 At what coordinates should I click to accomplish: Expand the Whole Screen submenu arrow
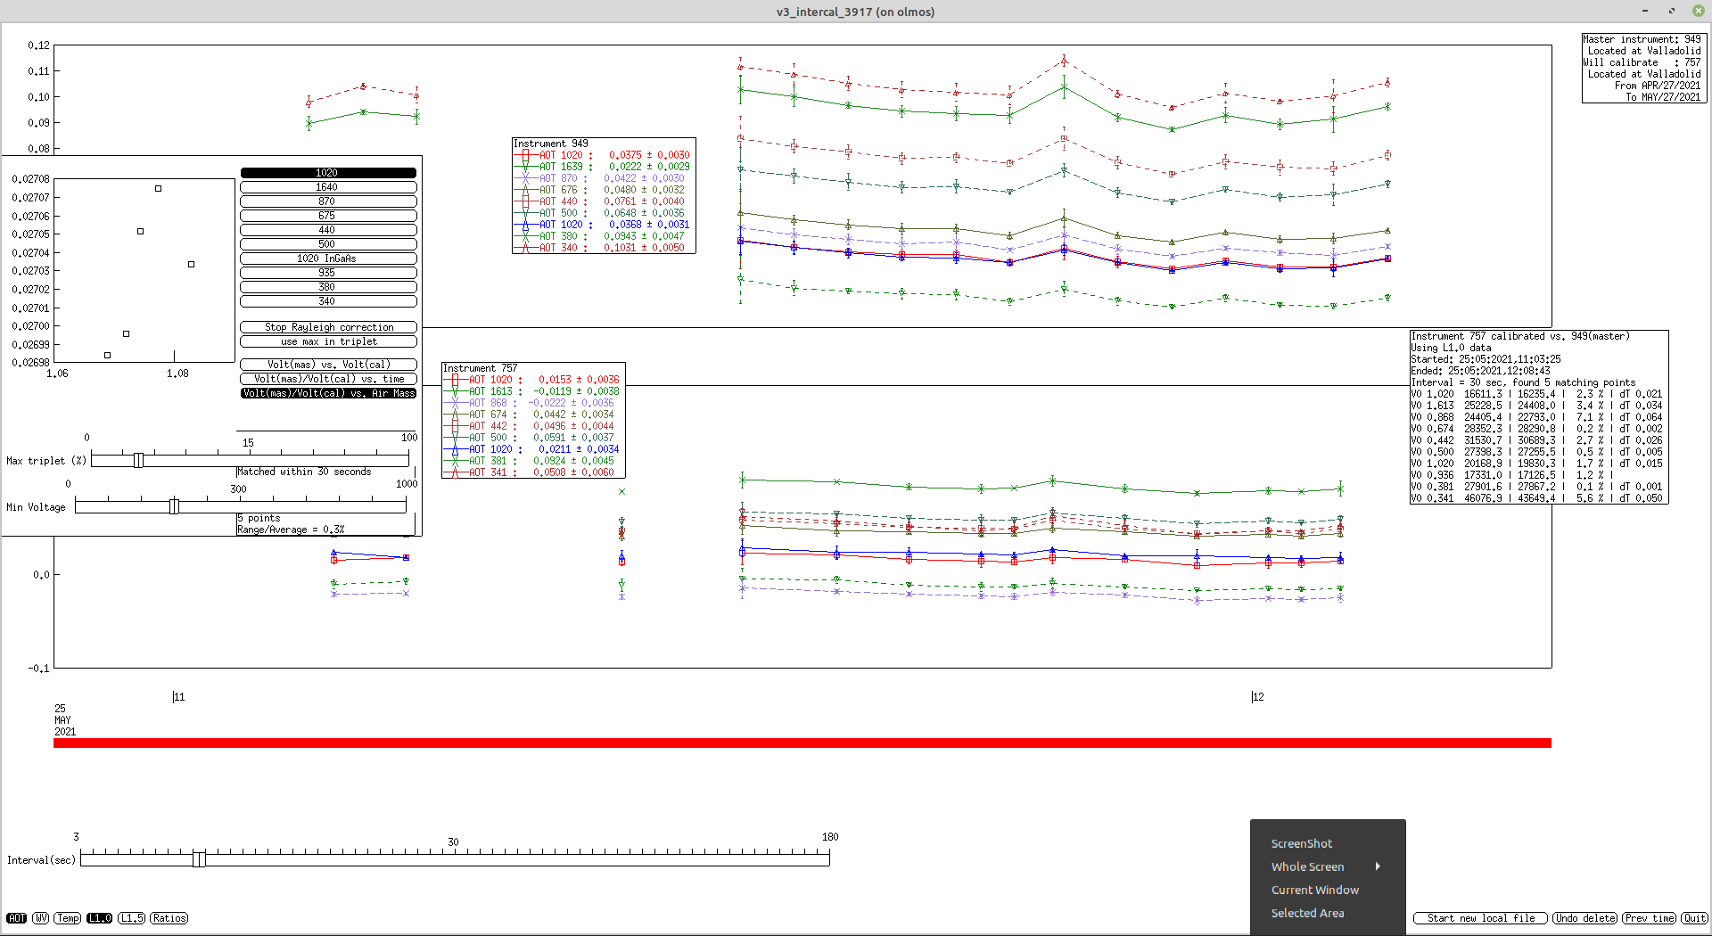[1378, 866]
